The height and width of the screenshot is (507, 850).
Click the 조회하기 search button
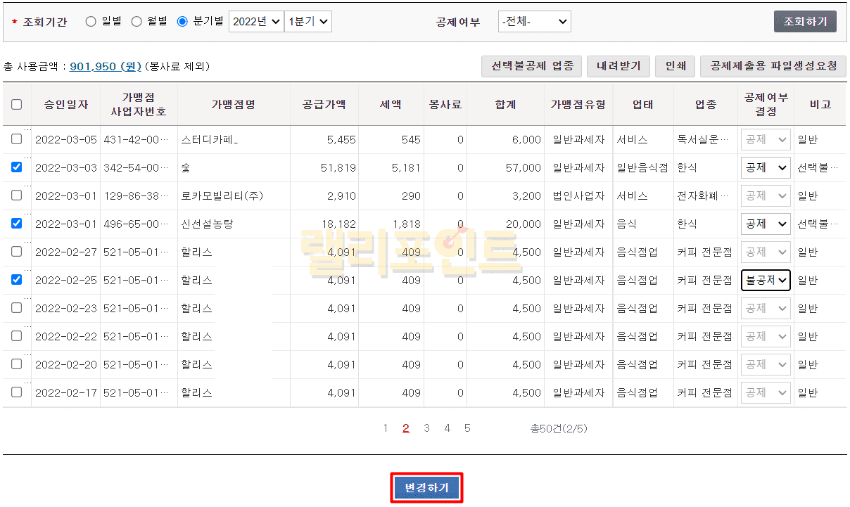[x=805, y=21]
